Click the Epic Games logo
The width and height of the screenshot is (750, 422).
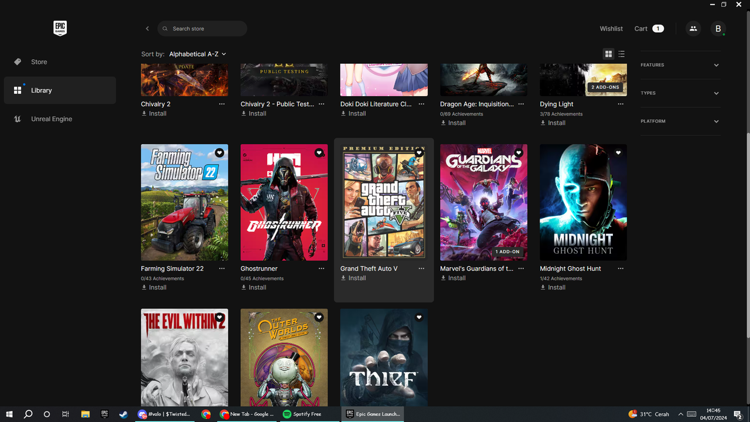tap(60, 28)
